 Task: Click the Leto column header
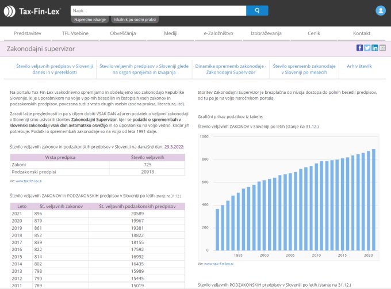[22, 207]
